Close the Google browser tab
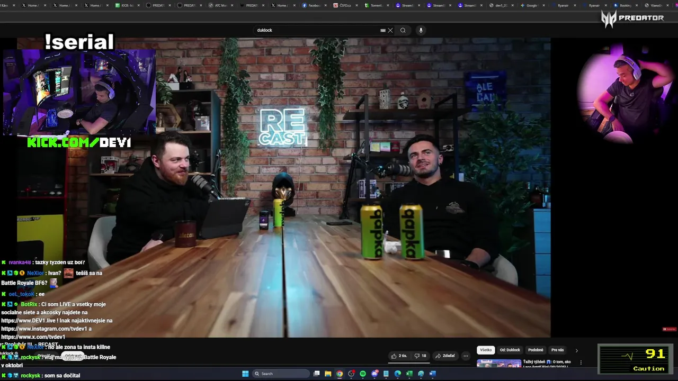 click(x=543, y=5)
